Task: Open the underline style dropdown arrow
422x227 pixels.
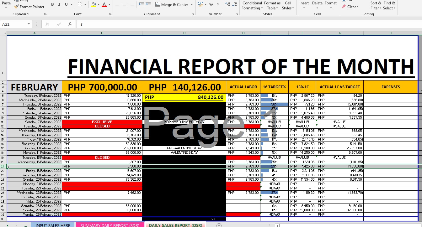Action: [71, 5]
